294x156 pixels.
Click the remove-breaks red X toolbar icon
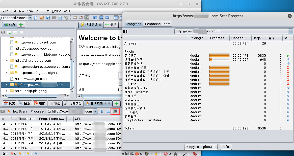pyautogui.click(x=81, y=17)
